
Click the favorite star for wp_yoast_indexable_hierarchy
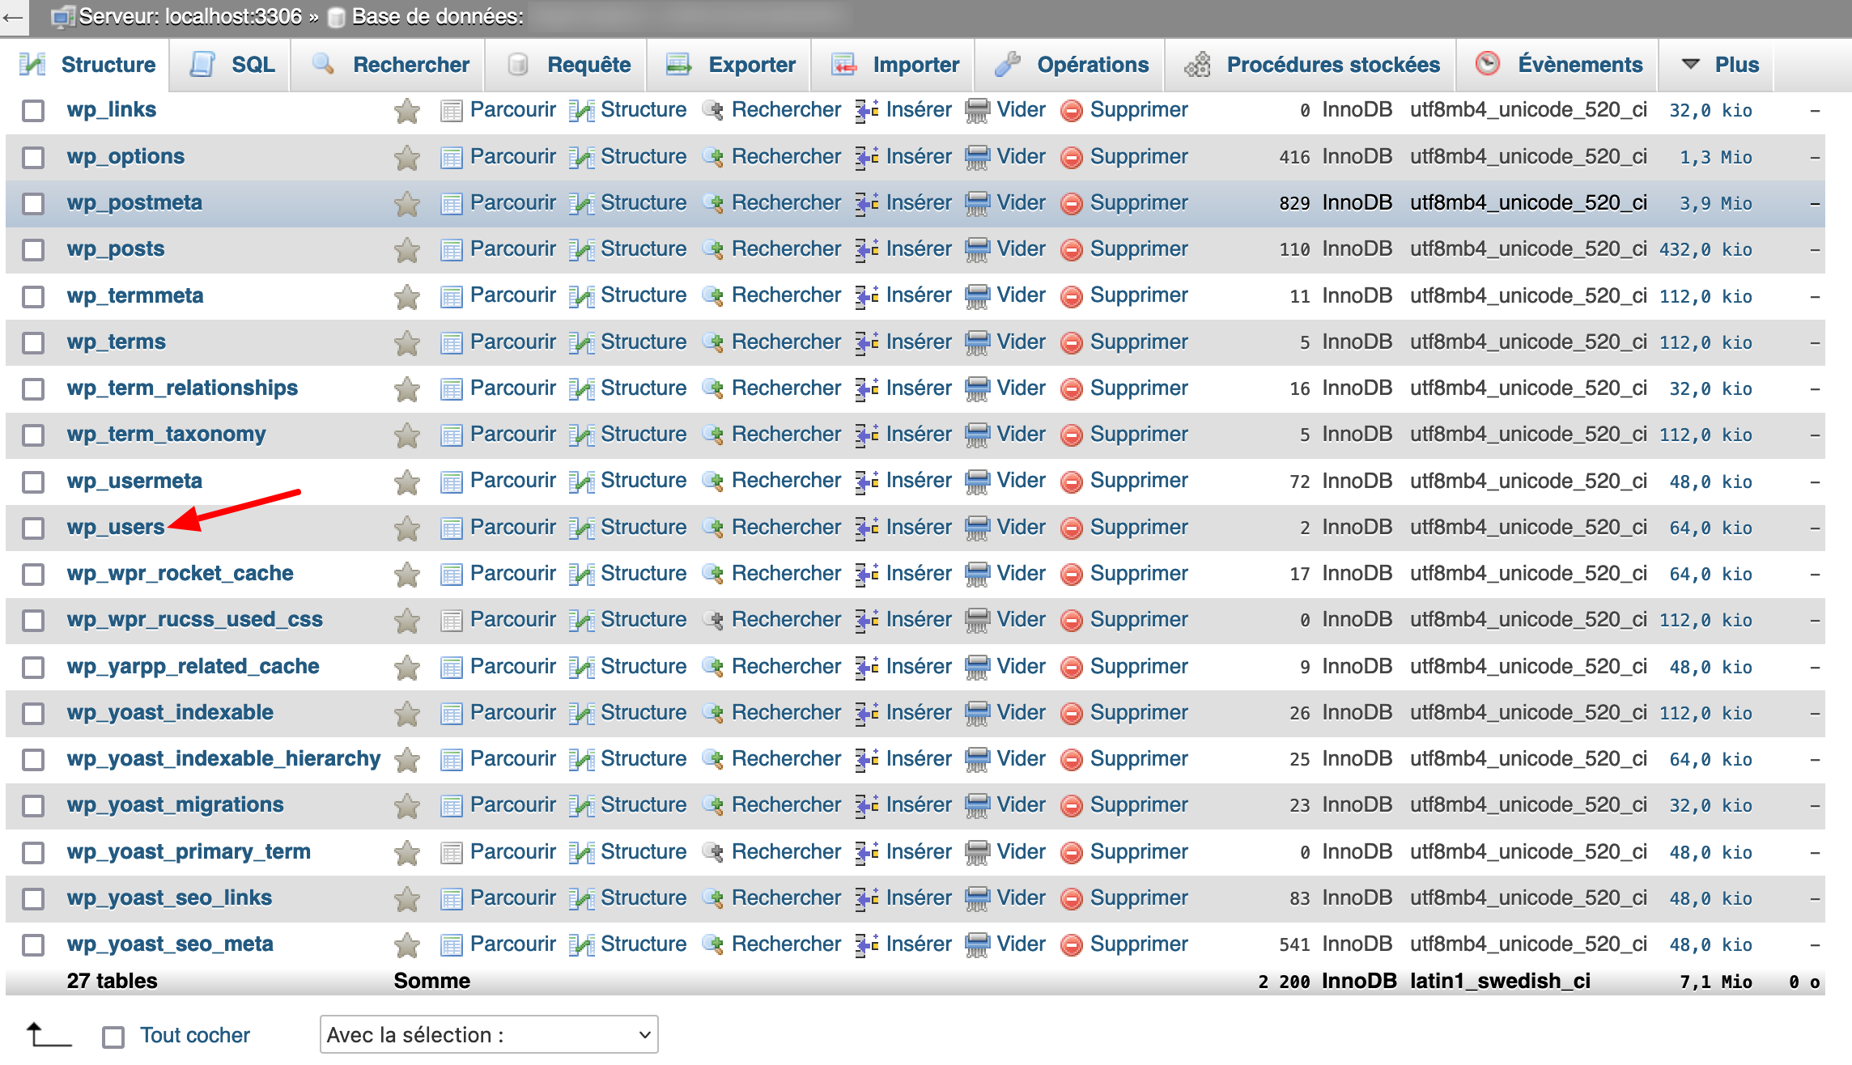click(407, 760)
